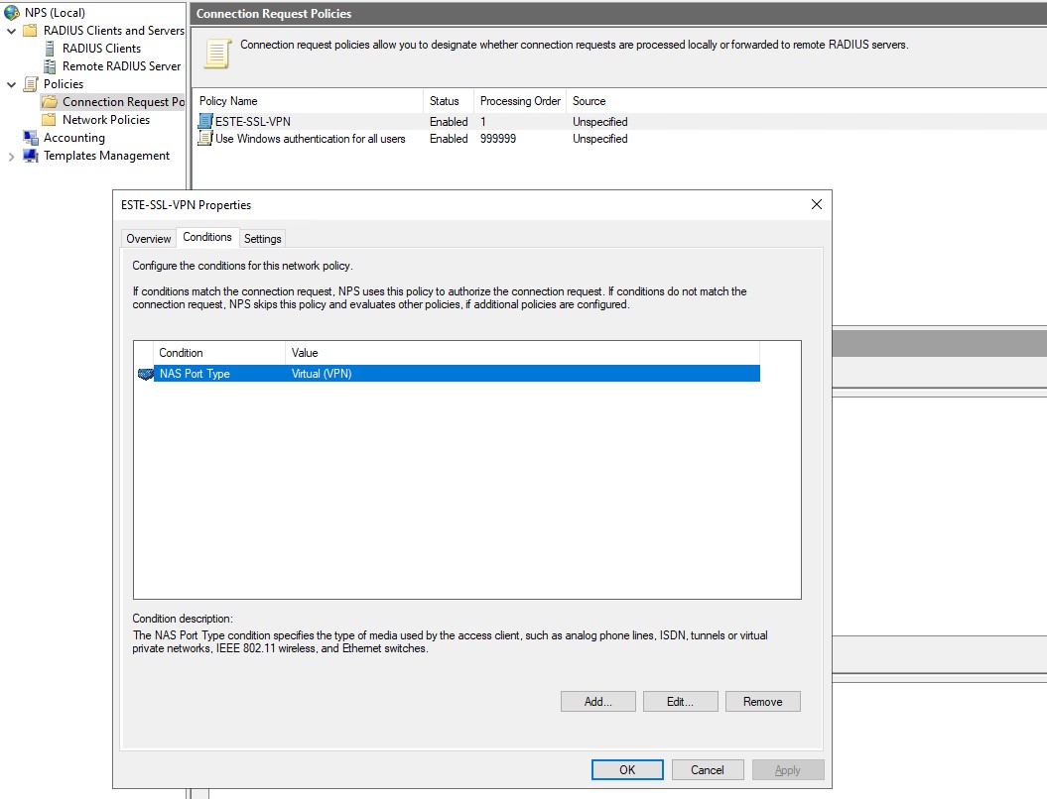Screen dimensions: 1047x799
Task: Click the RADIUS Clients server icon
Action: [x=51, y=49]
